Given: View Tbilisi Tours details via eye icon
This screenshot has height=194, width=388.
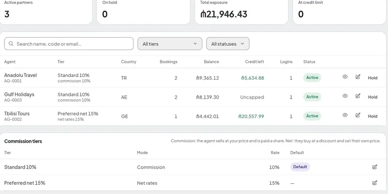Looking at the screenshot, I should pyautogui.click(x=345, y=115).
